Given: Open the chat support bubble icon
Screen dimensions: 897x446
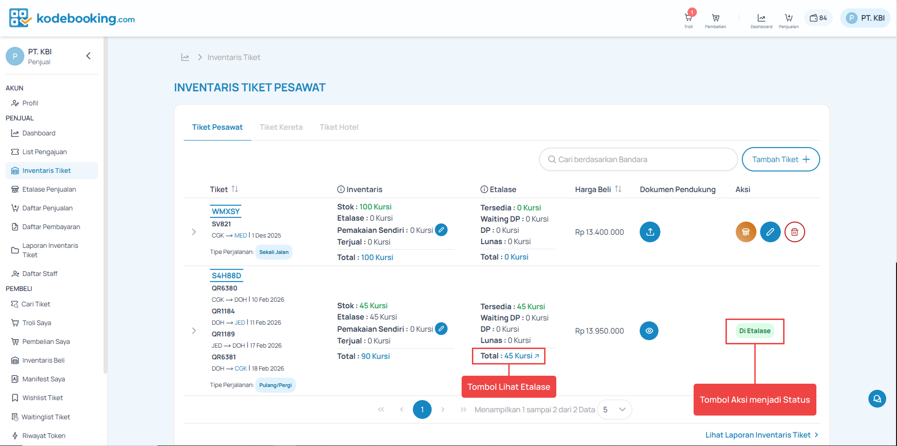Looking at the screenshot, I should [x=877, y=399].
